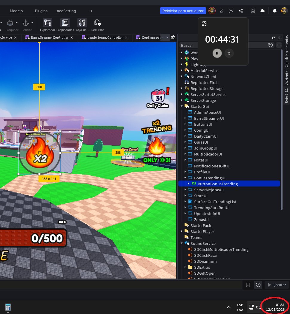
Task: Open the comments add icon
Action: (x=231, y=11)
